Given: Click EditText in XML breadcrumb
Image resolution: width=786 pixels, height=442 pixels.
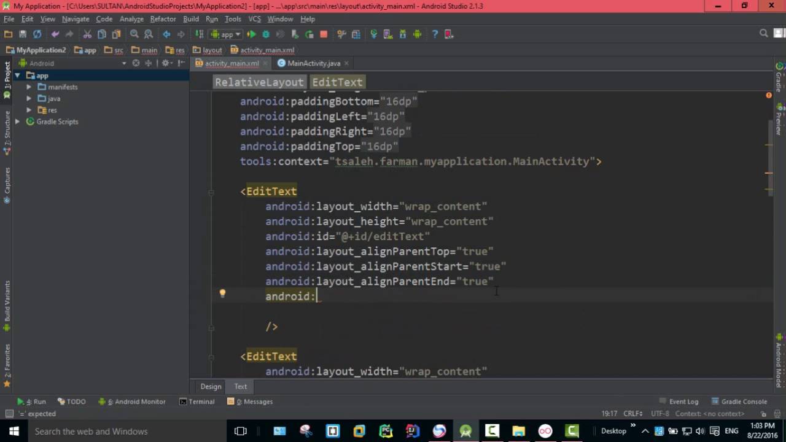Looking at the screenshot, I should 337,82.
